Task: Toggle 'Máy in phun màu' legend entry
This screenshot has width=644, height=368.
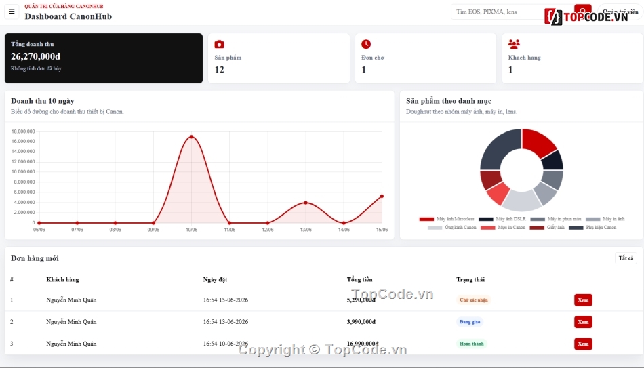Action: pos(555,219)
